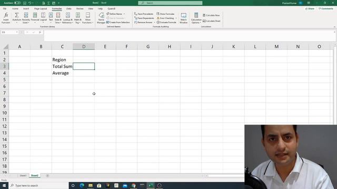Click Trace Dependents

[144, 18]
